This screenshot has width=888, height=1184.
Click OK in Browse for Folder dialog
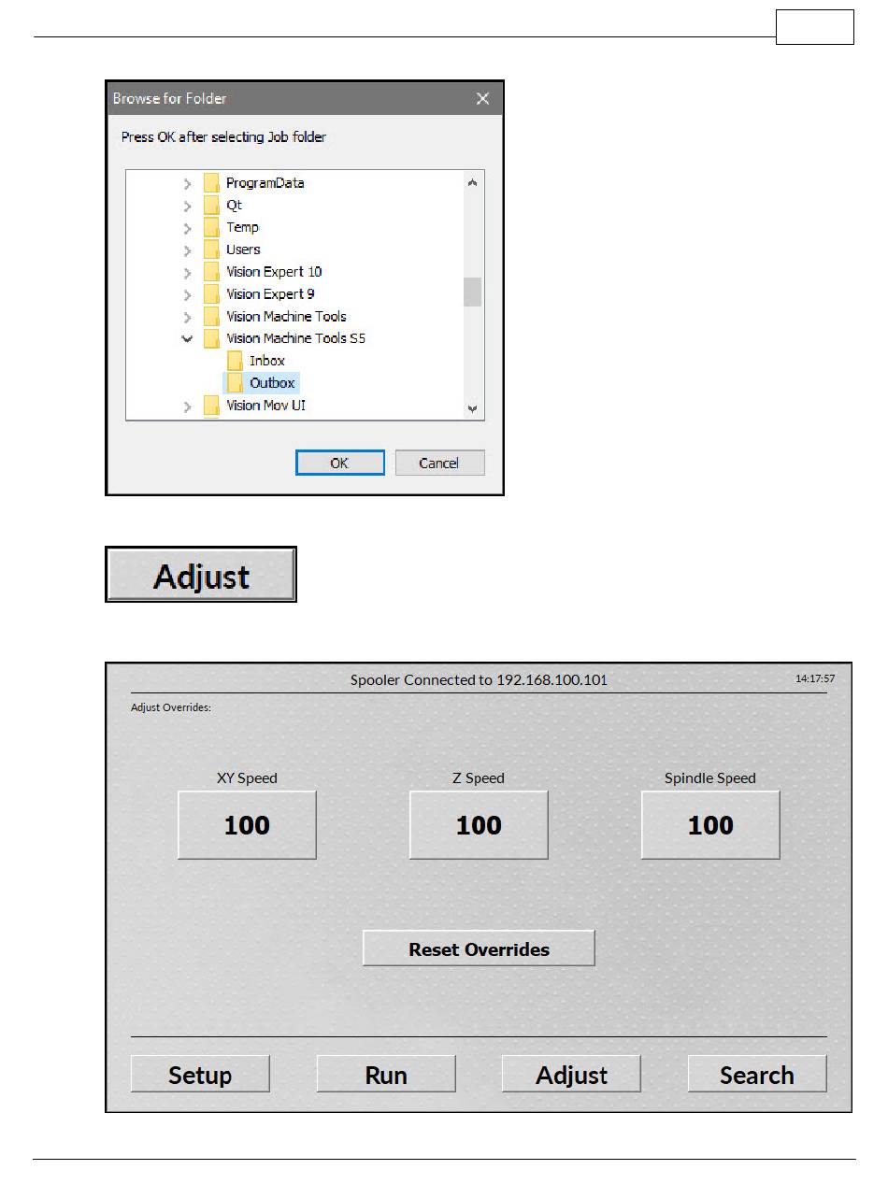(339, 463)
